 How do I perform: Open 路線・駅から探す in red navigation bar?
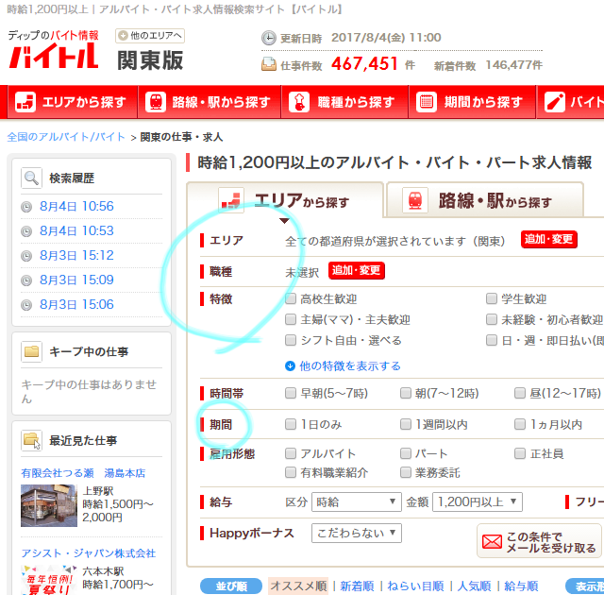210,102
